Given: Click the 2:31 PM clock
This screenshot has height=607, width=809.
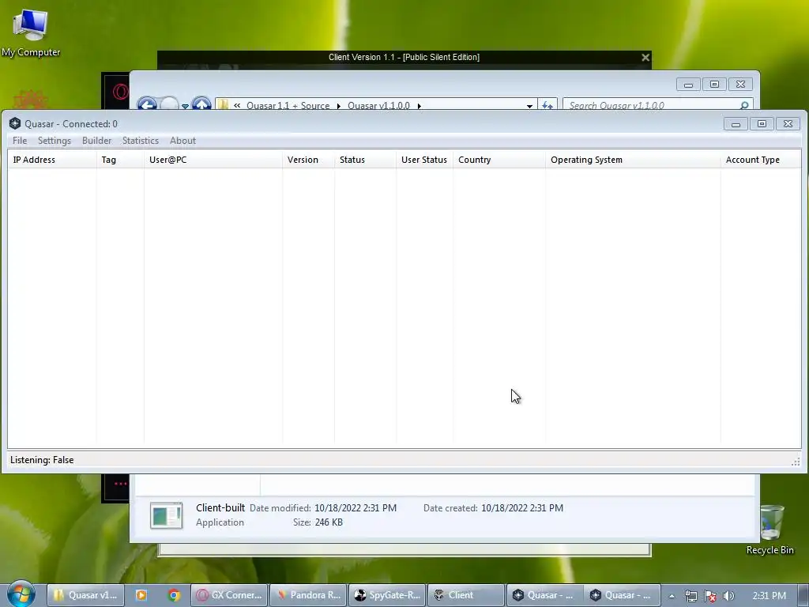Looking at the screenshot, I should (769, 595).
